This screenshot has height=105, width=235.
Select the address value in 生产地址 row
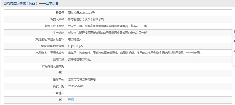[x=107, y=33]
